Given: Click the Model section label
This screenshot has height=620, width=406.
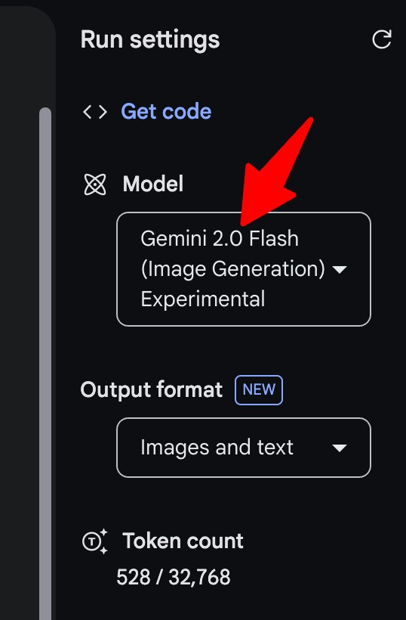Looking at the screenshot, I should pyautogui.click(x=153, y=184).
